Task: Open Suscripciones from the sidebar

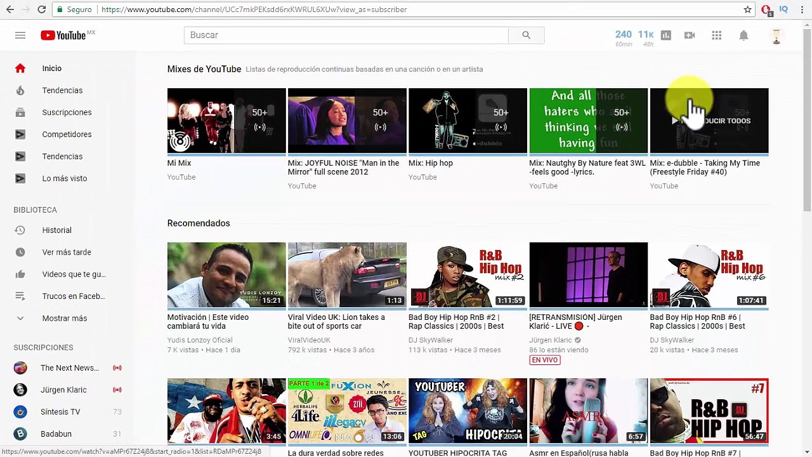Action: coord(67,112)
